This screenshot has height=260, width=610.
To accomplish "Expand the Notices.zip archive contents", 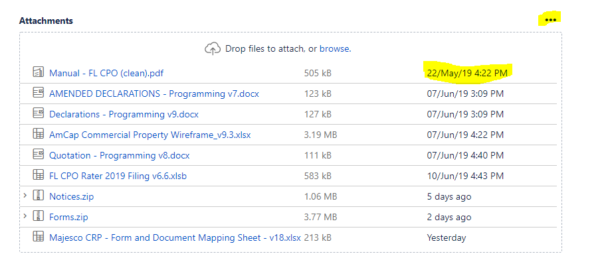I will (25, 195).
